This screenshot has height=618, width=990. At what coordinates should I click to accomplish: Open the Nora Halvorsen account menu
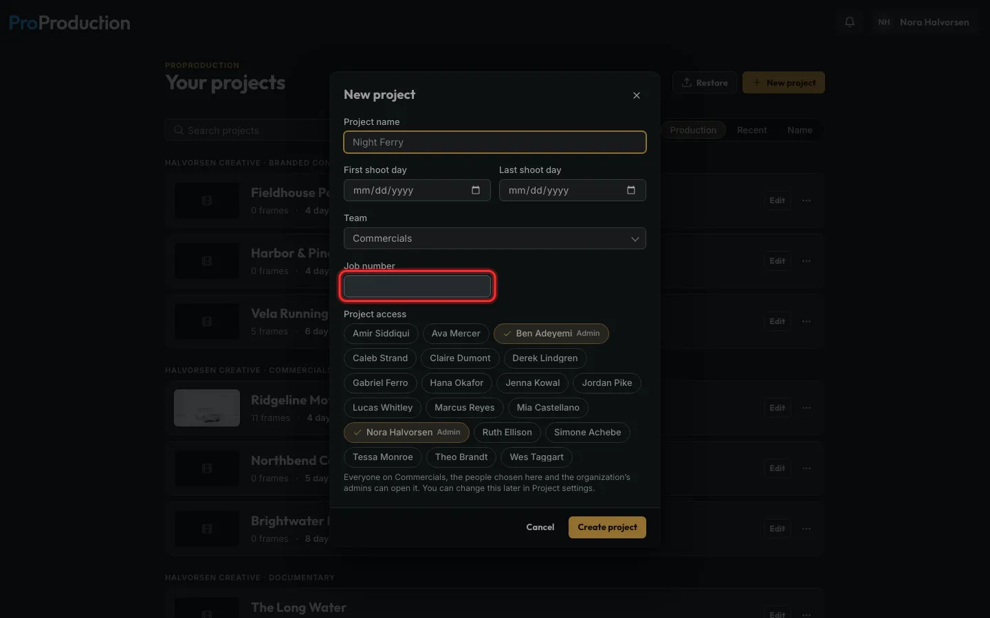(923, 22)
